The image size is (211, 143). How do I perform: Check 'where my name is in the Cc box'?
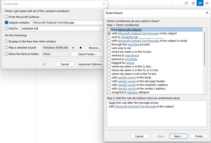(x=109, y=67)
